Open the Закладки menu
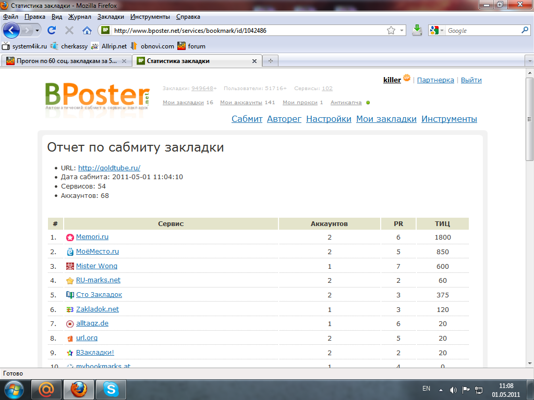This screenshot has height=400, width=534. coord(111,17)
